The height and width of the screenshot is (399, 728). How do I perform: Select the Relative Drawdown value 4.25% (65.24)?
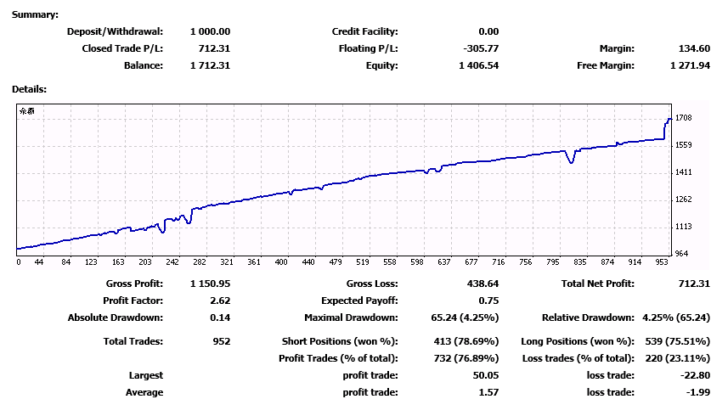coord(676,318)
